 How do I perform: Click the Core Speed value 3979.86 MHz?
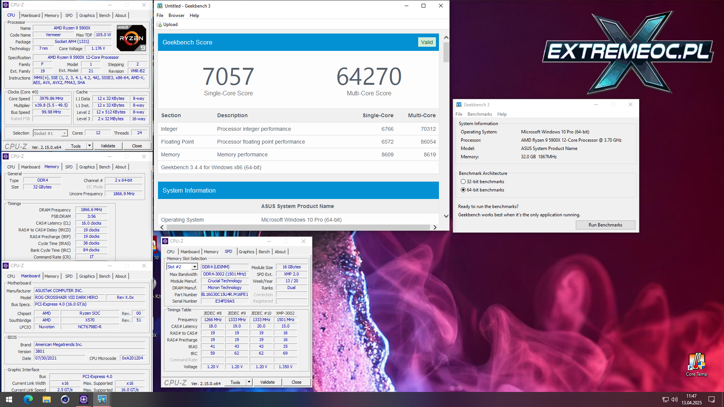pyautogui.click(x=51, y=99)
